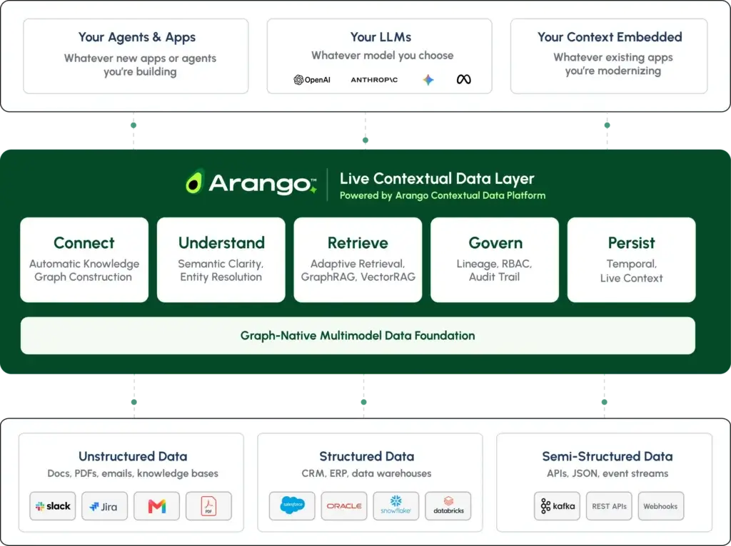Screen dimensions: 731x546
Task: Select the Jira icon tile
Action: pos(104,506)
